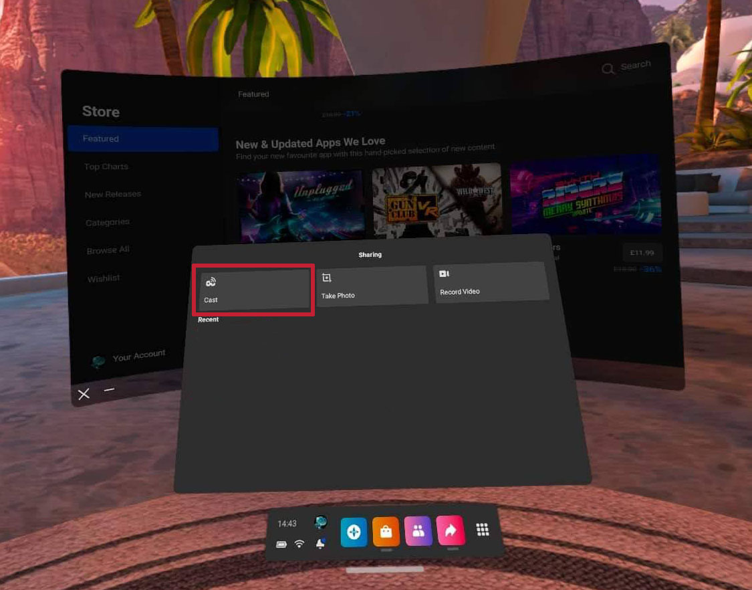Click the Store search field
This screenshot has height=590, width=752.
click(x=626, y=67)
